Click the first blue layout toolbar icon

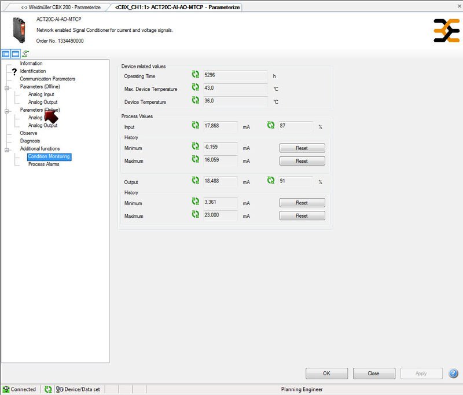click(6, 54)
